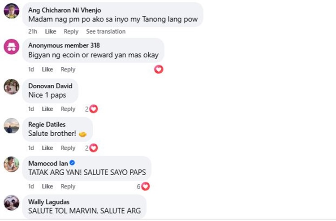Image resolution: width=336 pixels, height=221 pixels.
Task: Open Donovan David's profile picture
Action: (12, 87)
